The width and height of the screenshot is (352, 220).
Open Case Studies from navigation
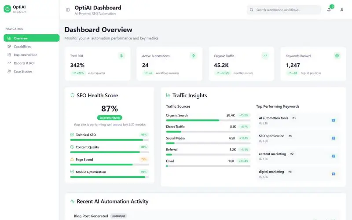[x=31, y=71]
